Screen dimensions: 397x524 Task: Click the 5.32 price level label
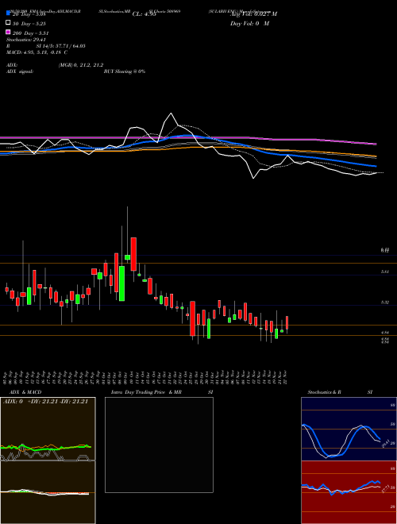(x=384, y=302)
